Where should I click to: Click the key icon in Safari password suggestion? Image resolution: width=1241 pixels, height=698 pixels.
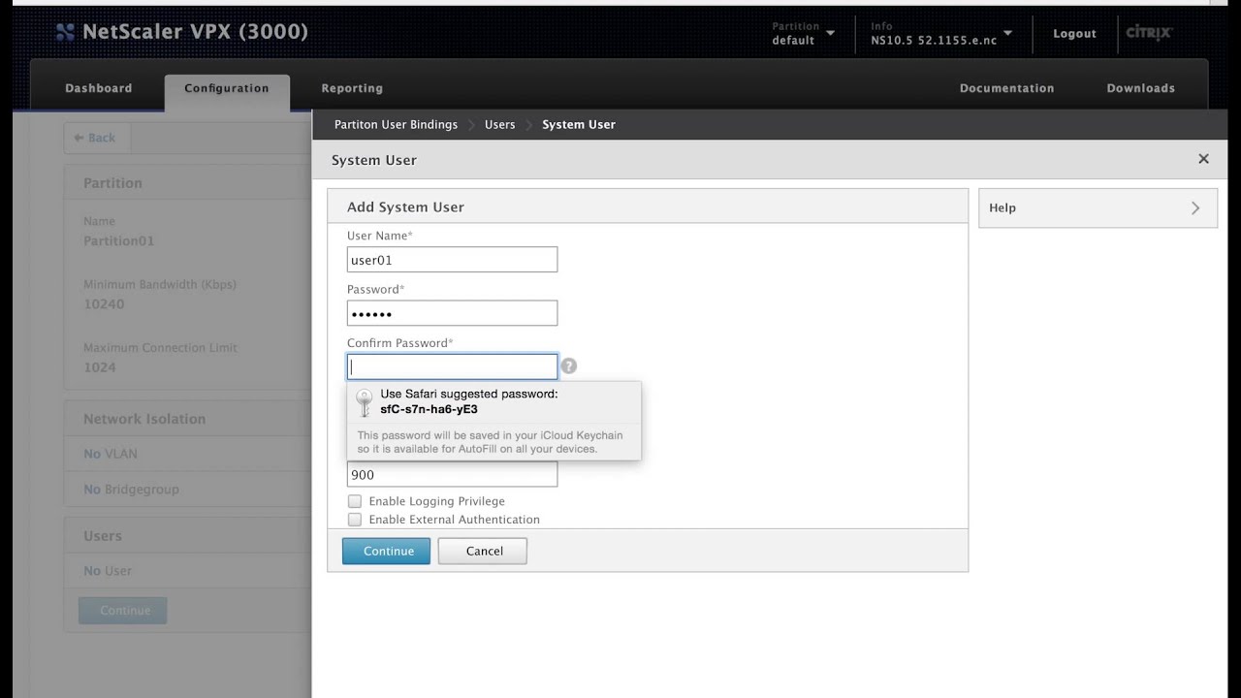pos(365,402)
